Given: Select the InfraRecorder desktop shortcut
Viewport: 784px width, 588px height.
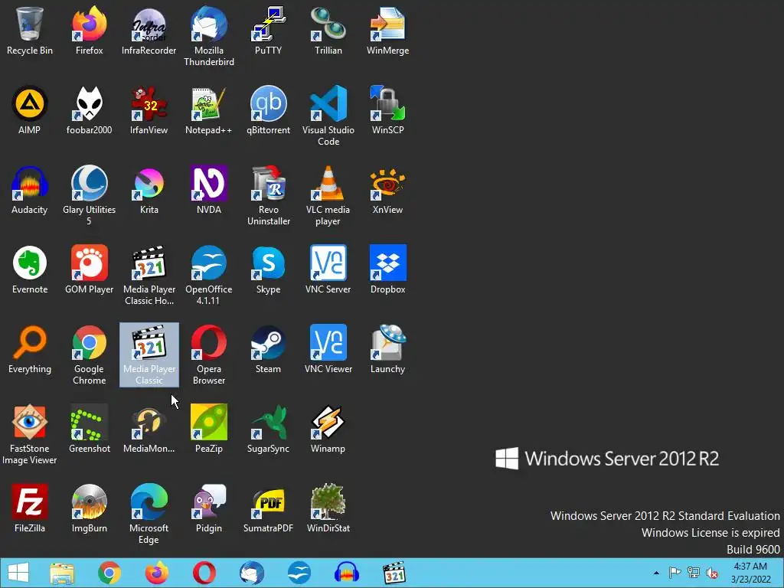Looking at the screenshot, I should click(149, 31).
